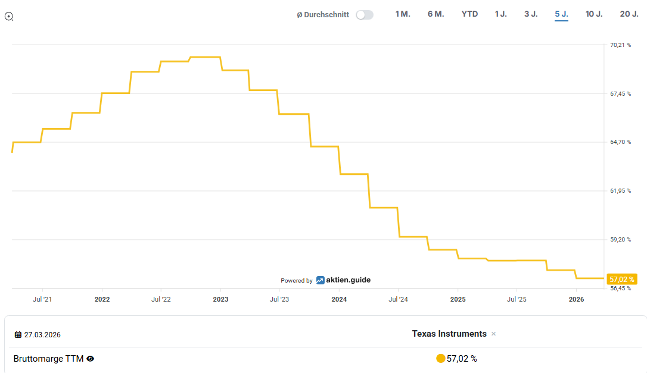Image resolution: width=647 pixels, height=373 pixels.
Task: Click the aktien.guide logo icon
Action: tap(320, 280)
